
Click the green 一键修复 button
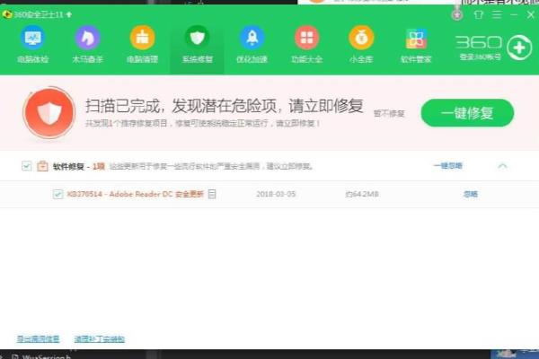point(467,113)
